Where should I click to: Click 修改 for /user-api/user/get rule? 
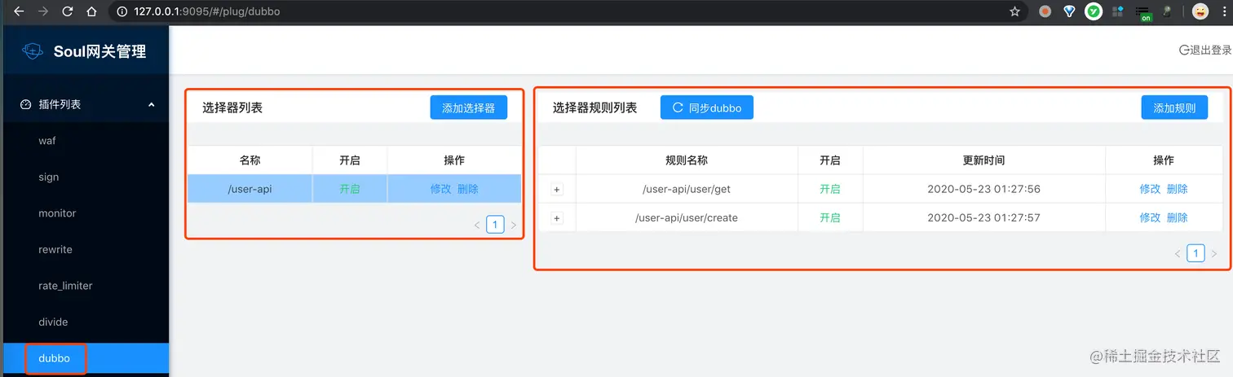(1150, 189)
